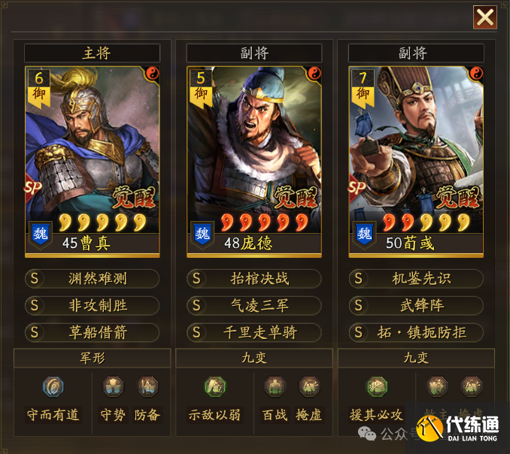The image size is (510, 454).
Task: Open the 九变 header under 庞德
Action: pyautogui.click(x=254, y=358)
